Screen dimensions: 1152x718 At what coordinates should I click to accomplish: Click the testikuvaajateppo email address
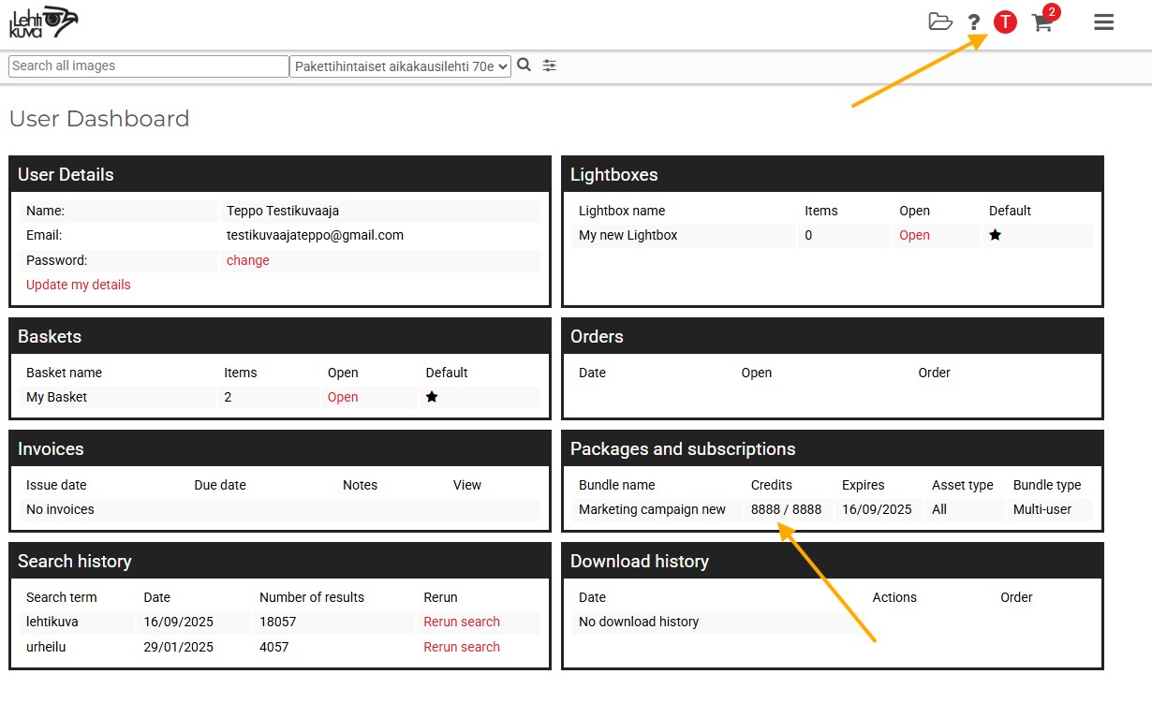click(315, 235)
